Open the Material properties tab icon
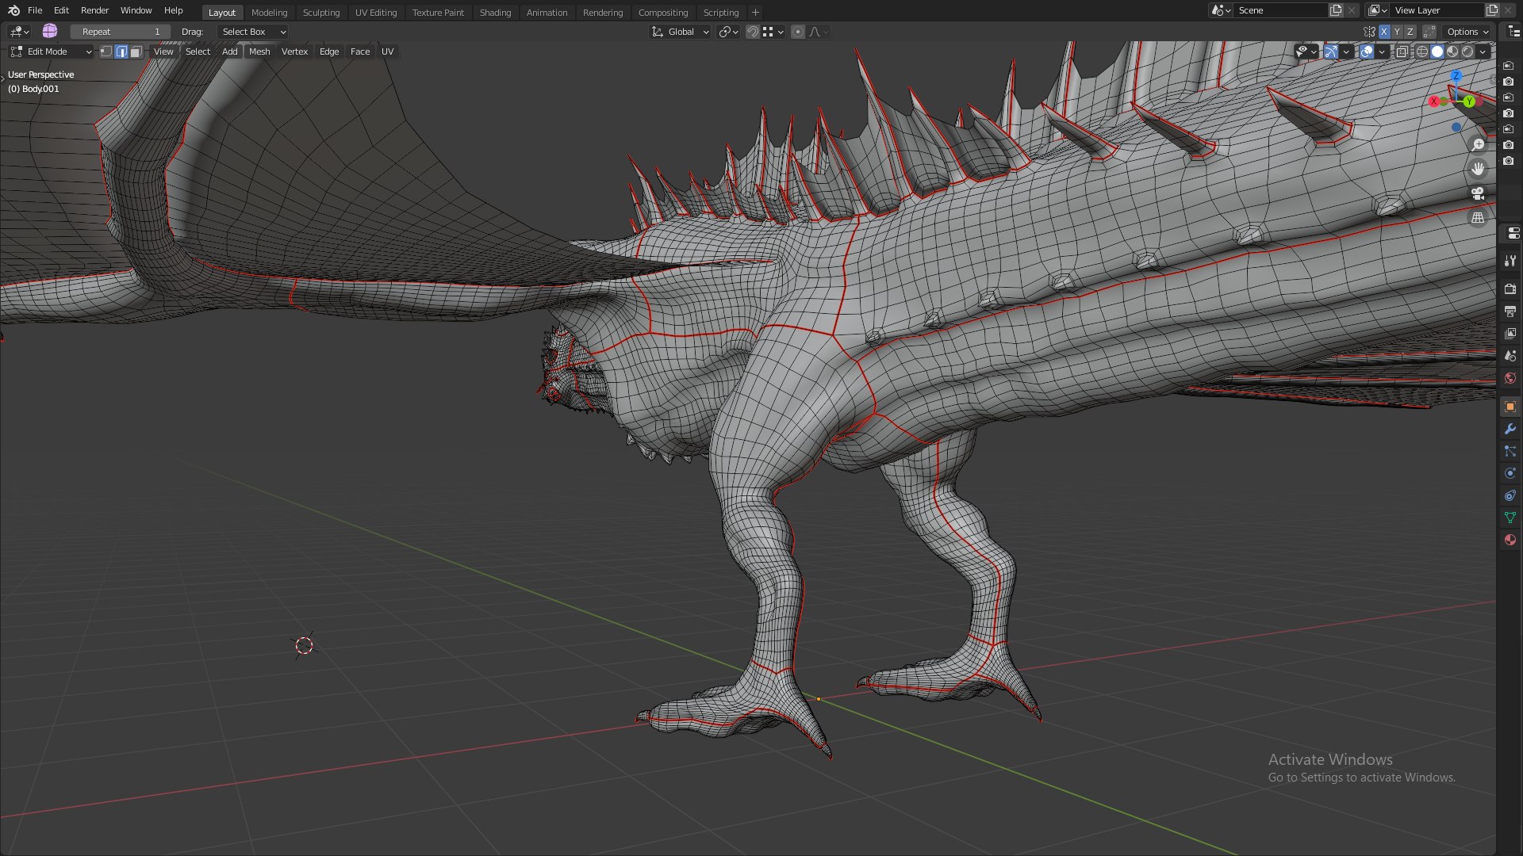Image resolution: width=1523 pixels, height=856 pixels. point(1510,540)
